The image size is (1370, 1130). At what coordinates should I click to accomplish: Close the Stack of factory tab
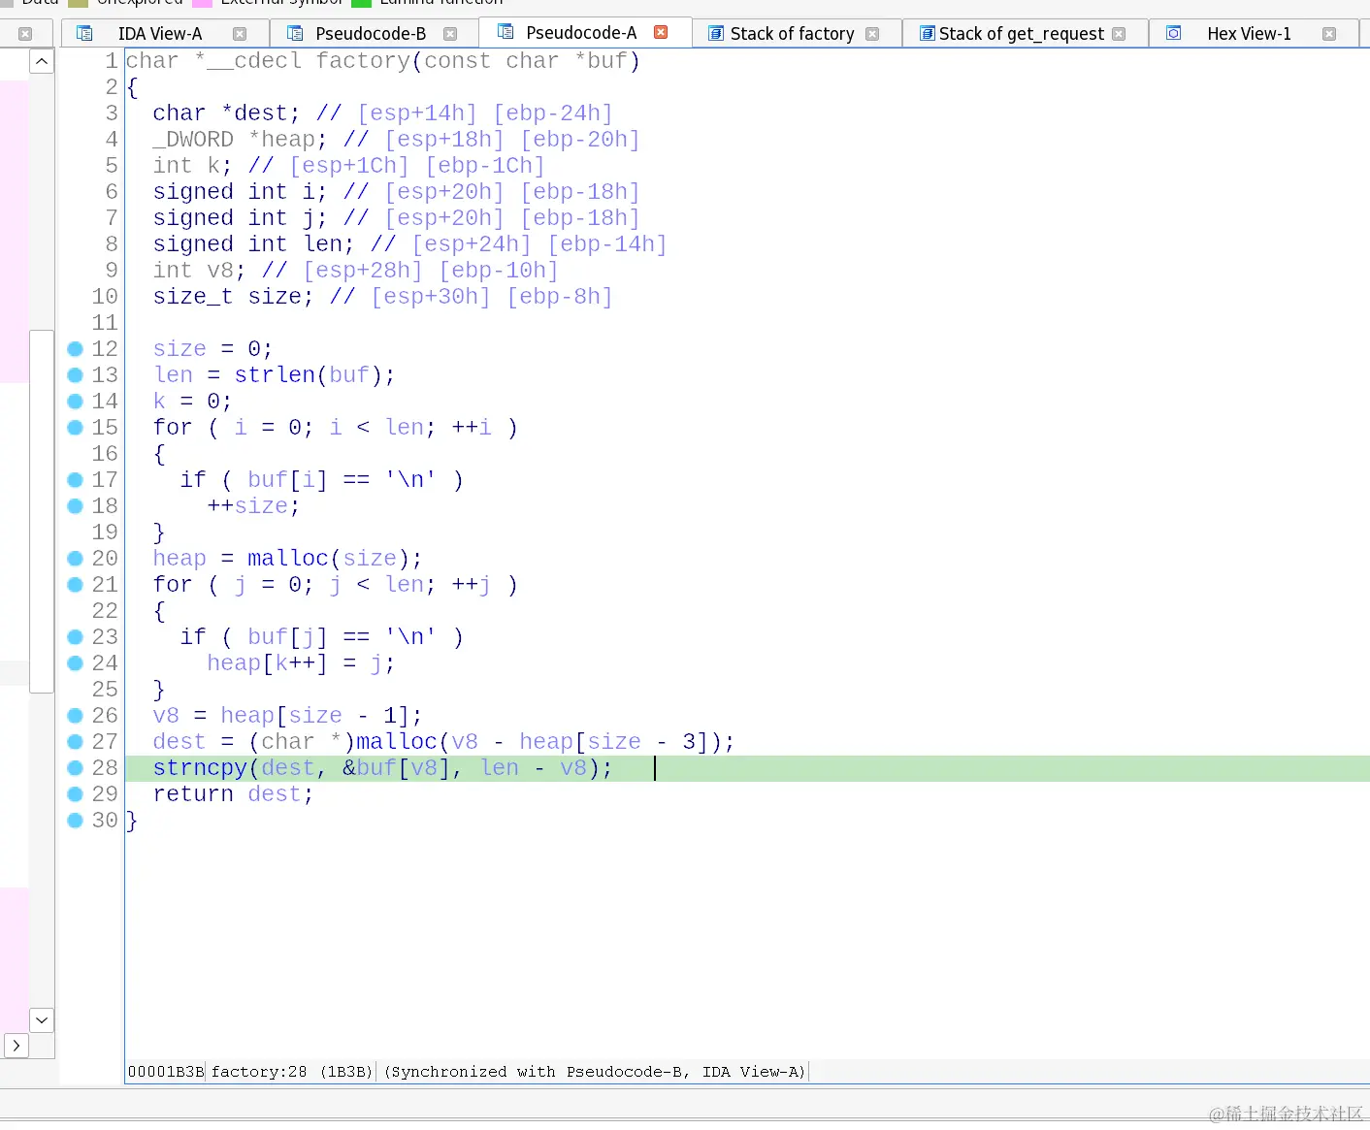[871, 34]
